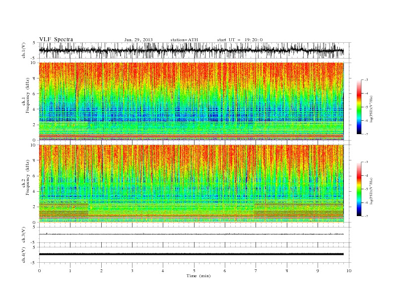Click the "5" tick on ch.3(V) axis
The image size is (393, 304).
pyautogui.click(x=34, y=227)
